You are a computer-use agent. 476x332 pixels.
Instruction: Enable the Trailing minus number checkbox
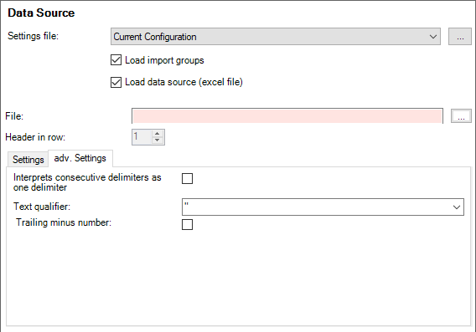pyautogui.click(x=187, y=224)
